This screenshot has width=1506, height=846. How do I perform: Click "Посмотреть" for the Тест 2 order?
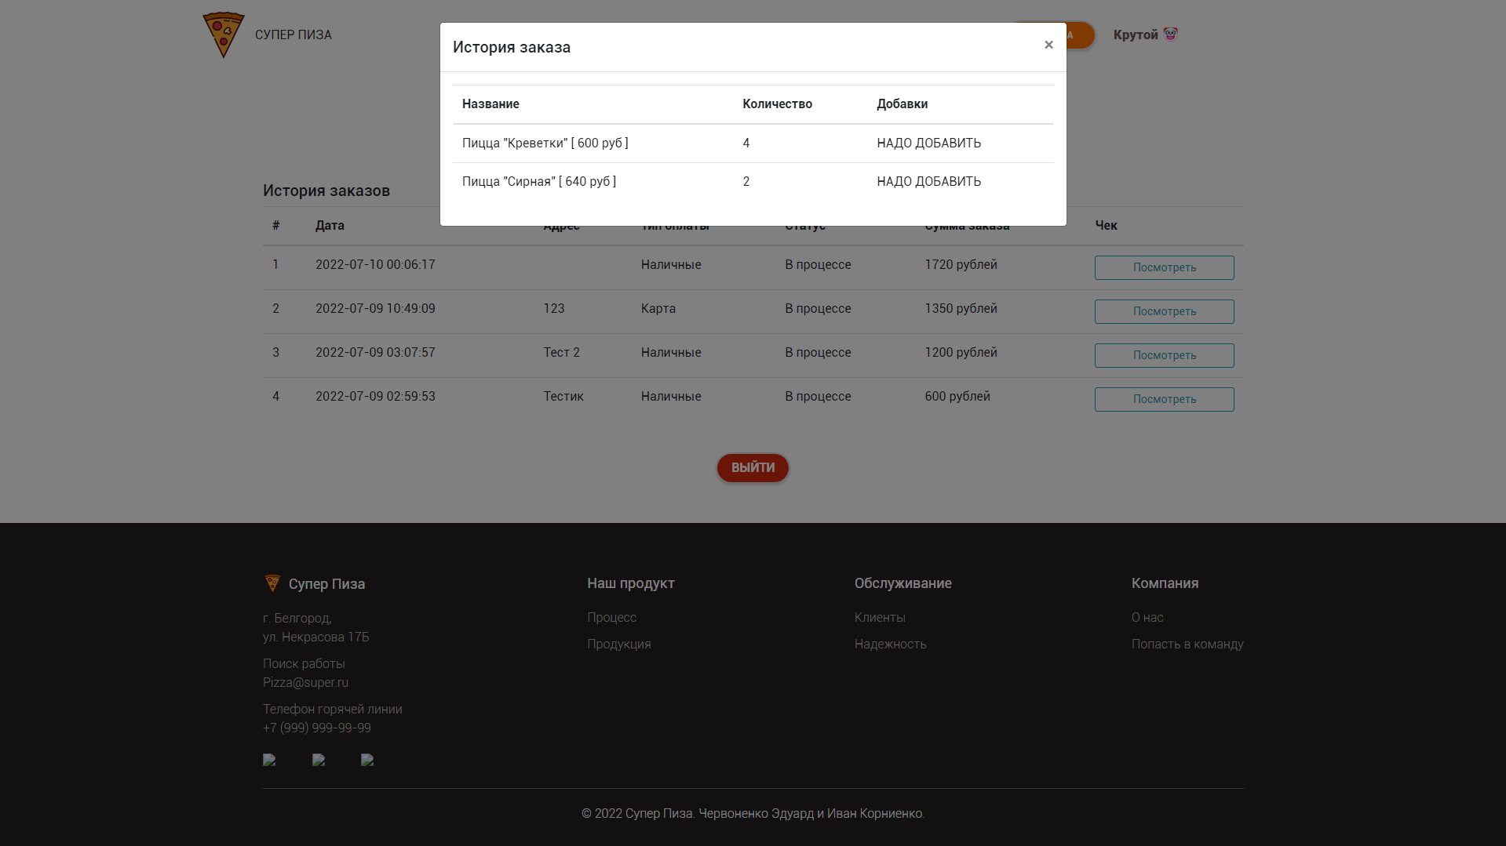(x=1164, y=355)
